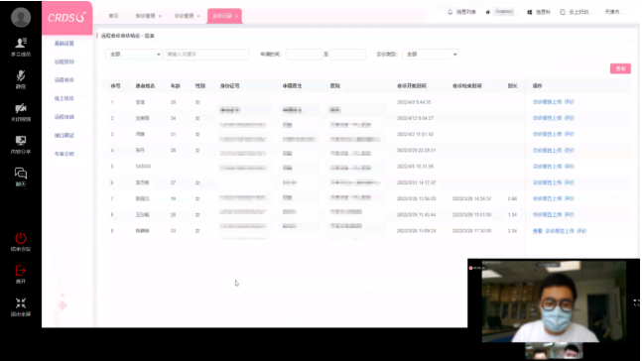Expand the first 全部 filter dropdown
Viewport: 642px width, 361px height.
click(x=134, y=54)
